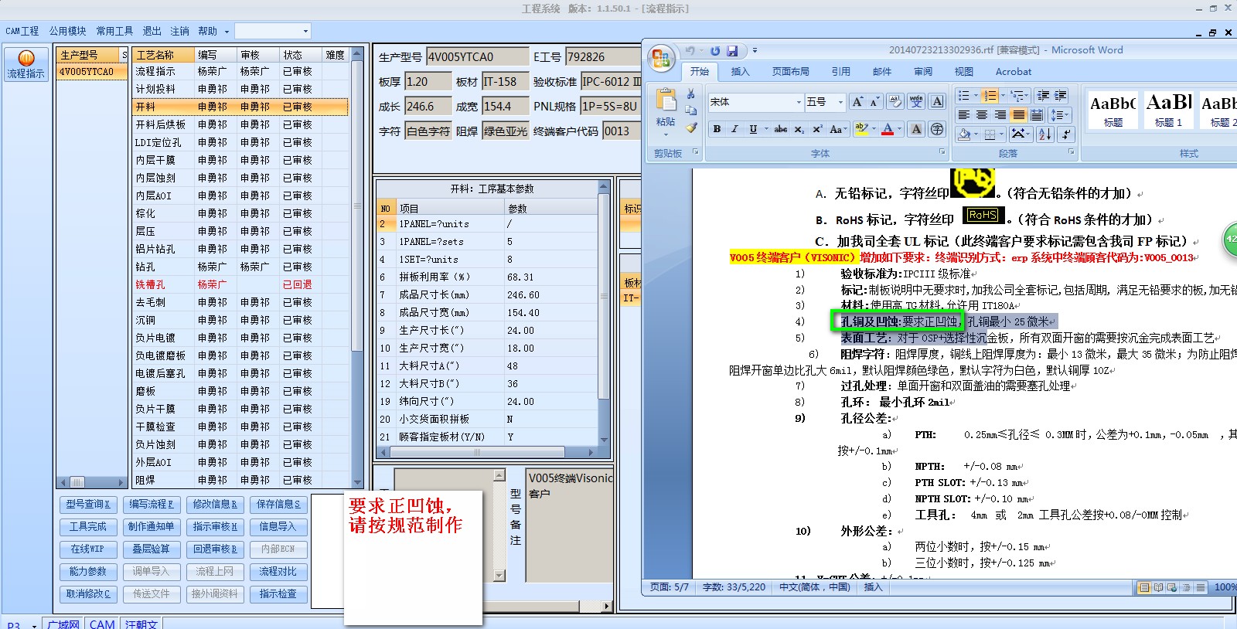
Task: Click the Save icon in Word's quick access toolbar
Action: pyautogui.click(x=731, y=51)
